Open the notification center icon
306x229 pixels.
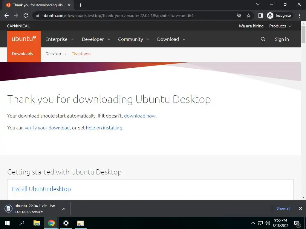coord(296,223)
